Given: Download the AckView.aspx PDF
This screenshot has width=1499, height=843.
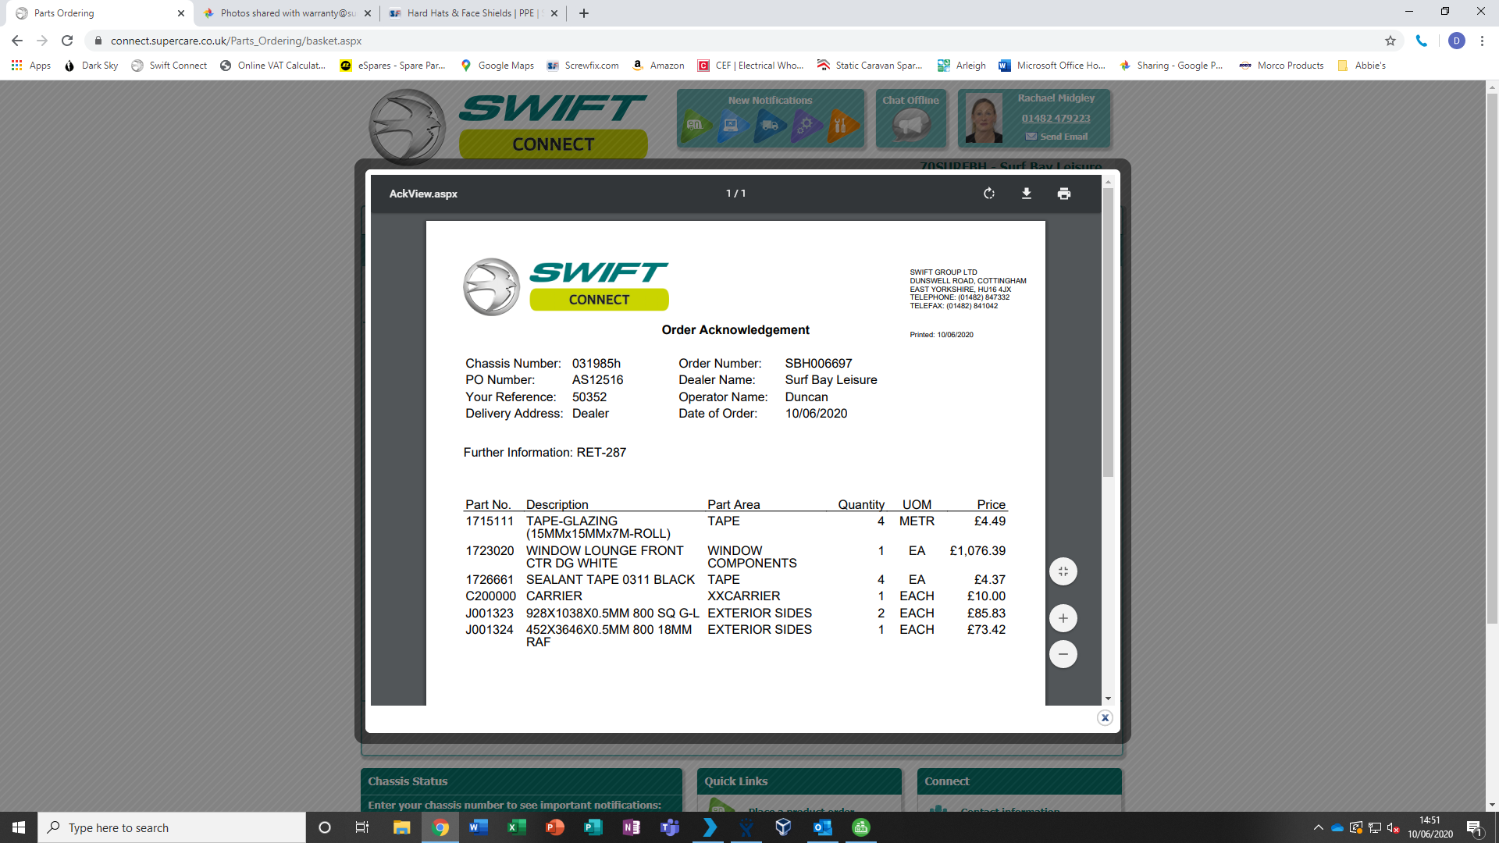Looking at the screenshot, I should [x=1027, y=194].
